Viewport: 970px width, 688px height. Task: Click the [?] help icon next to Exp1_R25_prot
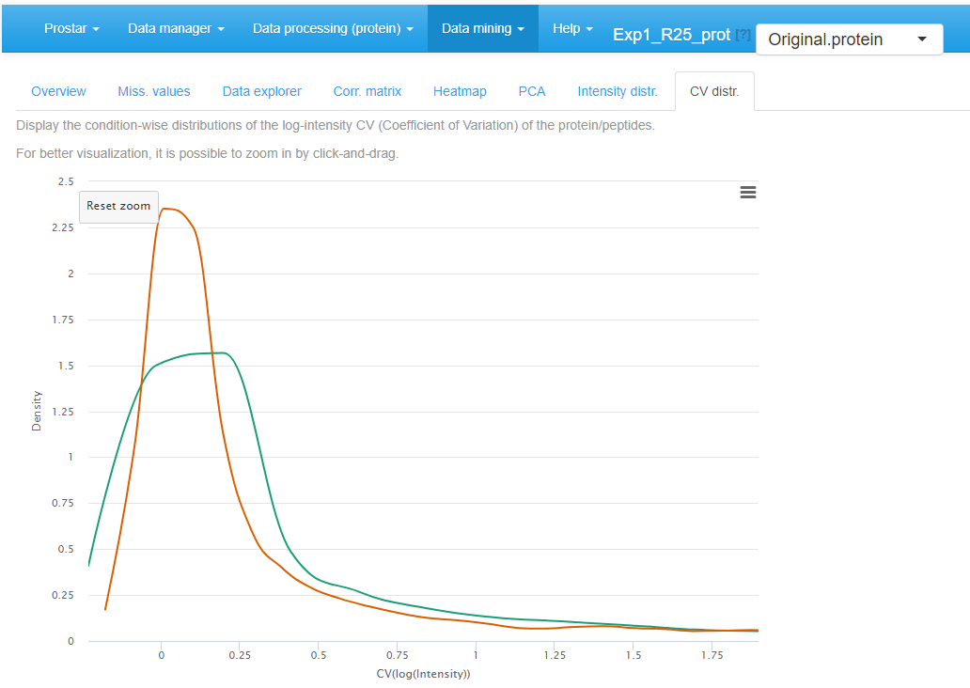click(742, 34)
